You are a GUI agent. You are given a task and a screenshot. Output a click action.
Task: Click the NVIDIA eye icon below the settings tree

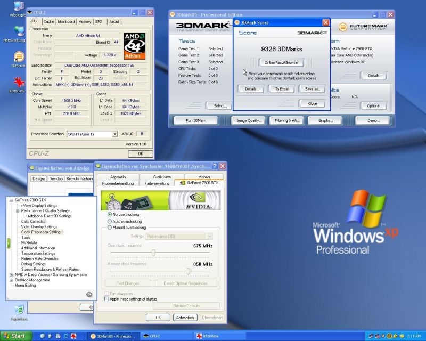89,295
